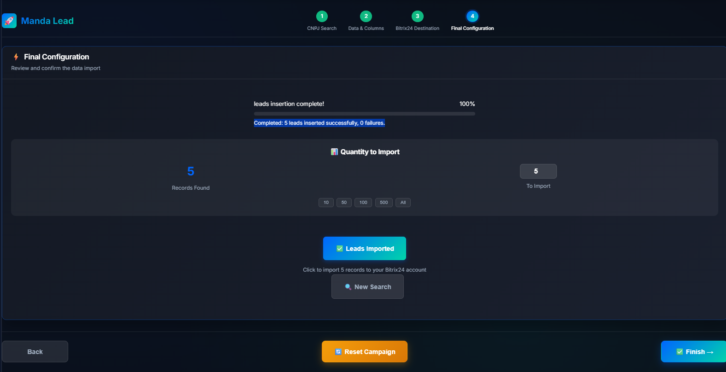The width and height of the screenshot is (726, 372).
Task: Focus the To Import number field
Action: 538,171
